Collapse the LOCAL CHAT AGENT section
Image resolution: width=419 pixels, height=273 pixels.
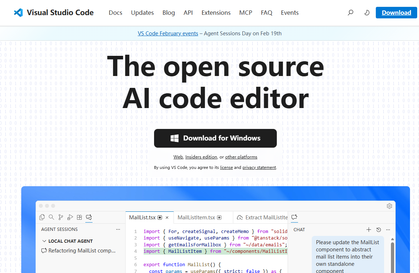click(x=44, y=241)
